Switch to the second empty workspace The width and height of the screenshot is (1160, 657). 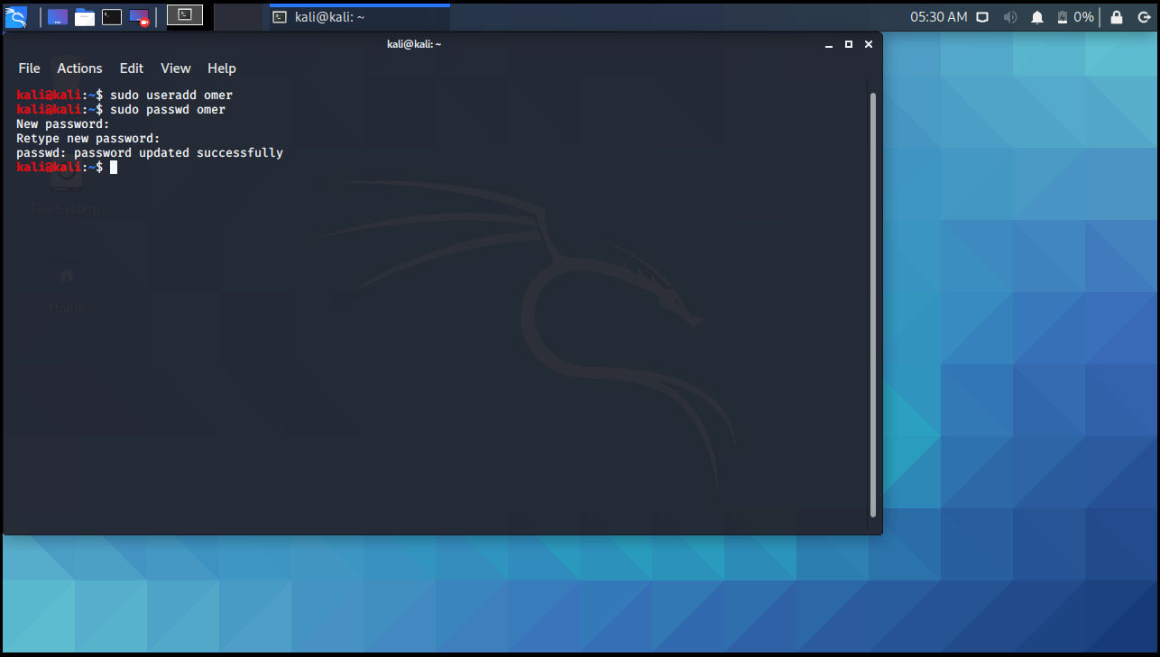238,15
